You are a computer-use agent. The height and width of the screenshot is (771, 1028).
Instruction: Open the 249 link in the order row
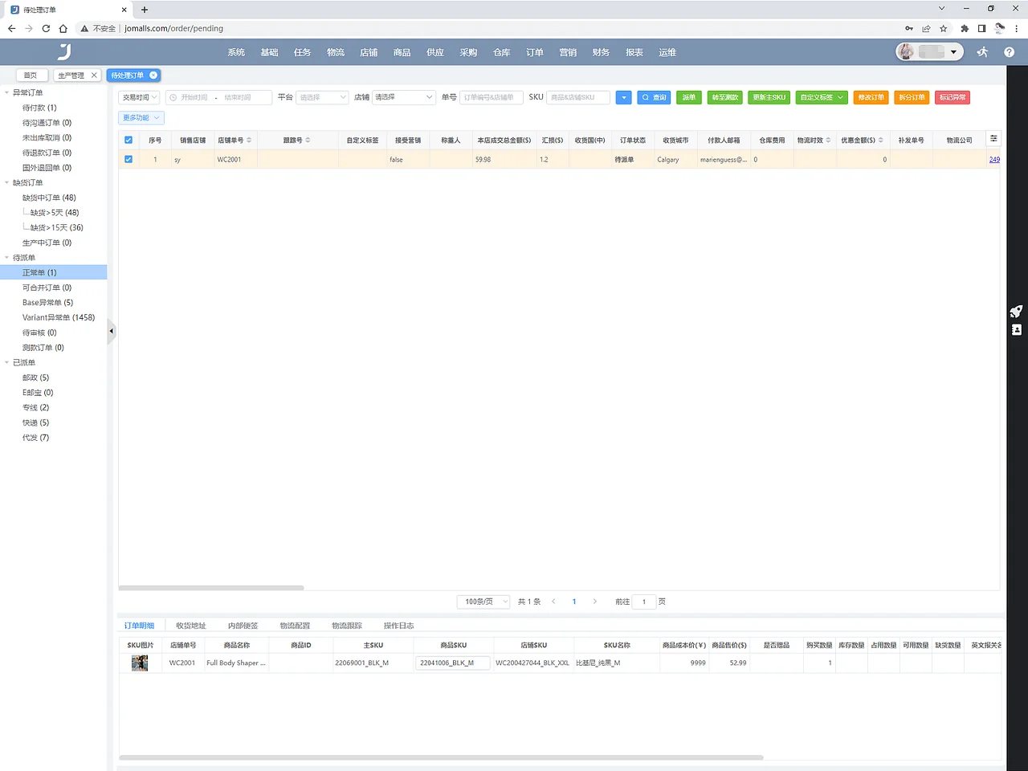994,159
